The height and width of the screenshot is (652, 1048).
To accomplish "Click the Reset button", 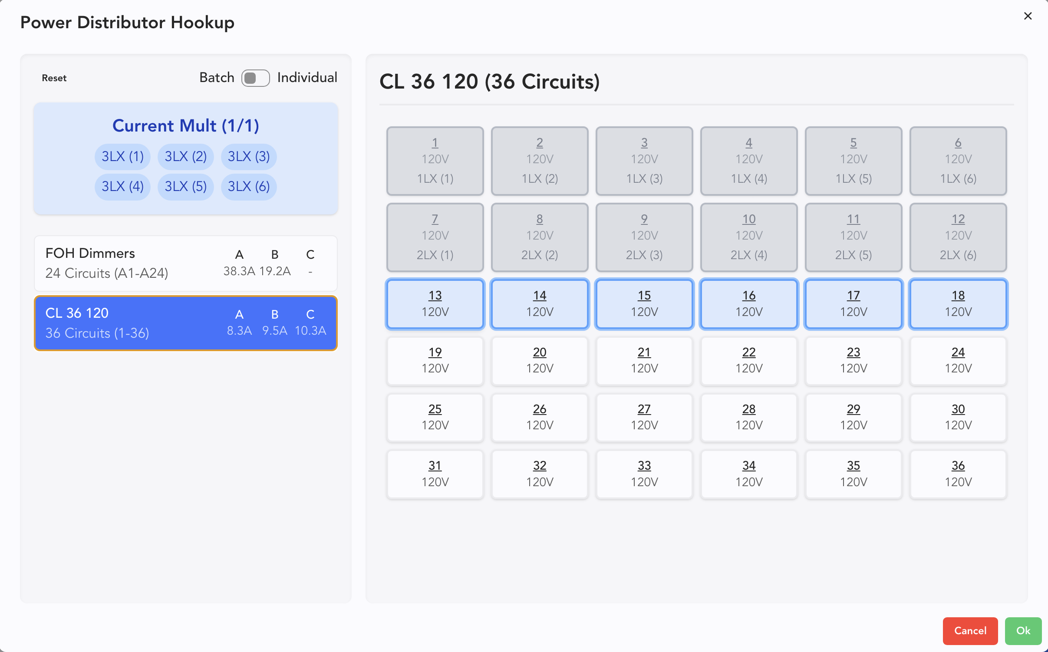I will click(54, 78).
